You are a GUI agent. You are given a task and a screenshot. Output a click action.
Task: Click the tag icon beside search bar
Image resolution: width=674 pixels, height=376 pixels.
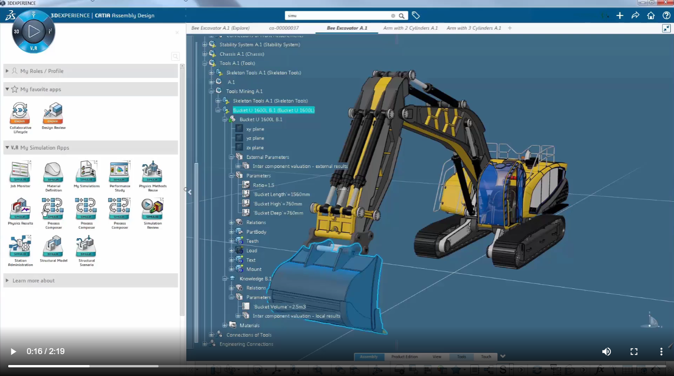coord(416,16)
